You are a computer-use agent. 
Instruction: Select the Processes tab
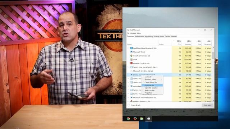pos(130,36)
